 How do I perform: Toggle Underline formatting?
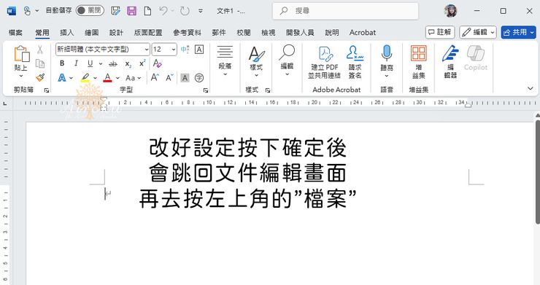tap(90, 63)
